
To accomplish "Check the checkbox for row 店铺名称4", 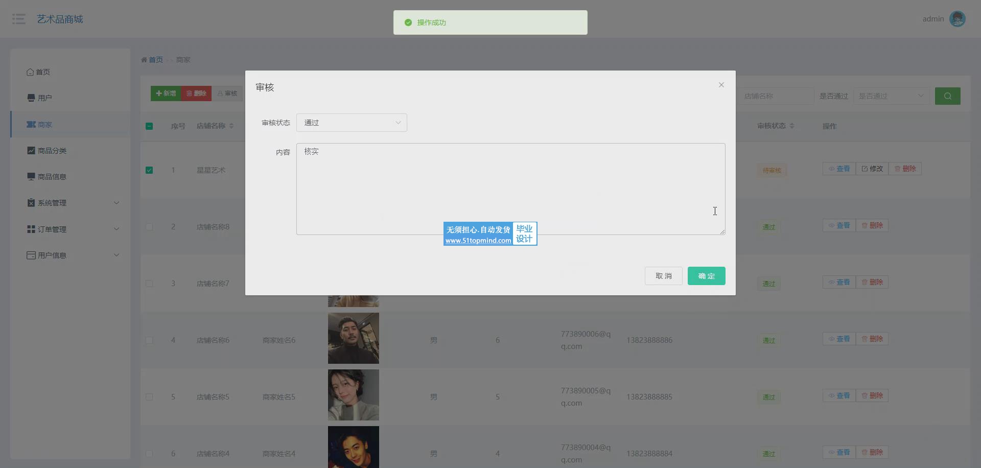I will (x=149, y=454).
